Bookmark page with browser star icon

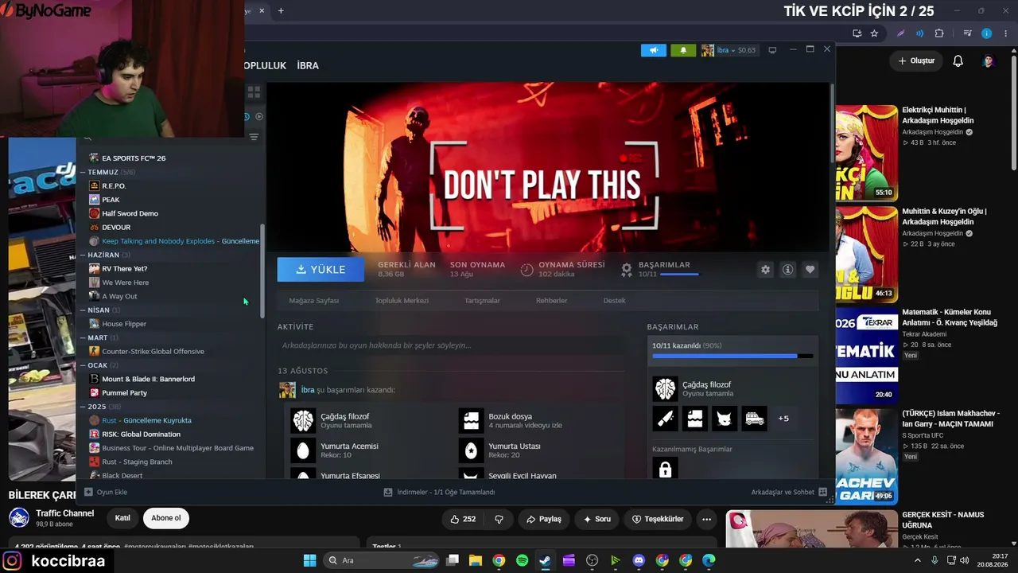pos(874,33)
